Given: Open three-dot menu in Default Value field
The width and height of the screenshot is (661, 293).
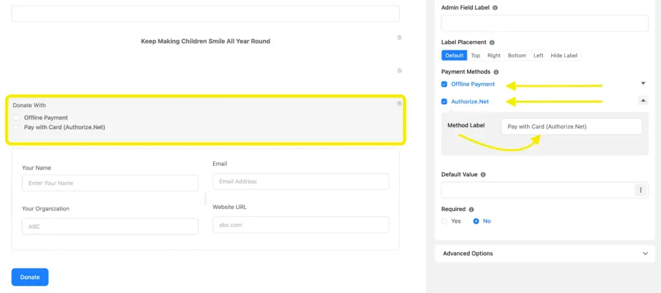Looking at the screenshot, I should (640, 190).
